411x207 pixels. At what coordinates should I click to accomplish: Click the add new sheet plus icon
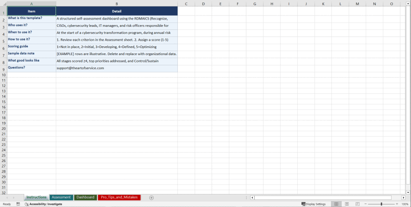[x=151, y=197]
